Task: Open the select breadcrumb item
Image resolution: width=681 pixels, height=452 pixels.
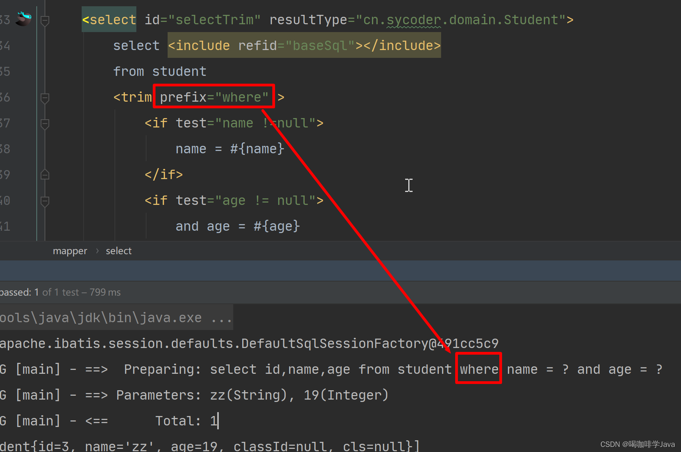Action: pos(118,251)
